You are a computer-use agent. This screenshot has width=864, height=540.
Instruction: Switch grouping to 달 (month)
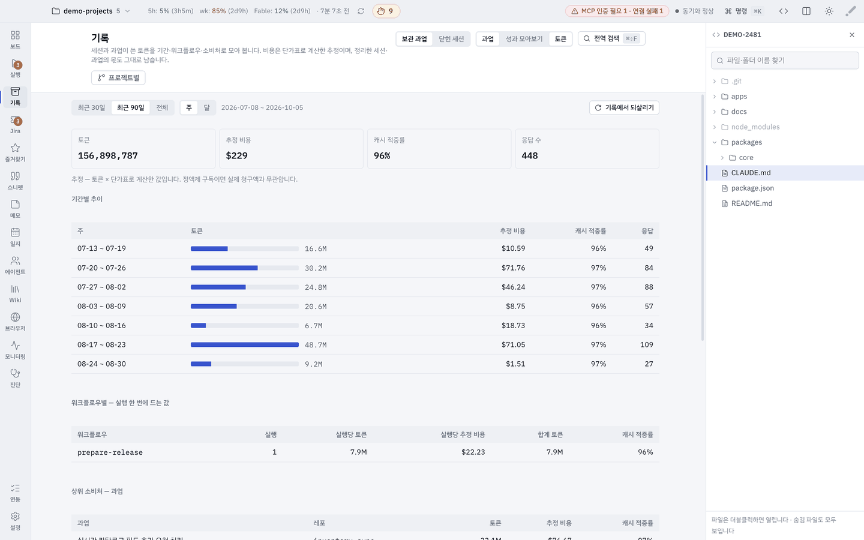[x=206, y=107]
